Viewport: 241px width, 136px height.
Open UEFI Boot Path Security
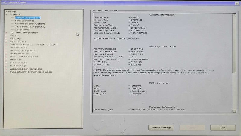coord(30,27)
